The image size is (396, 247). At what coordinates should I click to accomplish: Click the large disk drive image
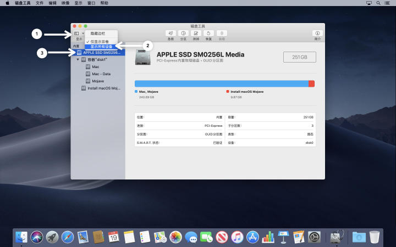[x=143, y=57]
